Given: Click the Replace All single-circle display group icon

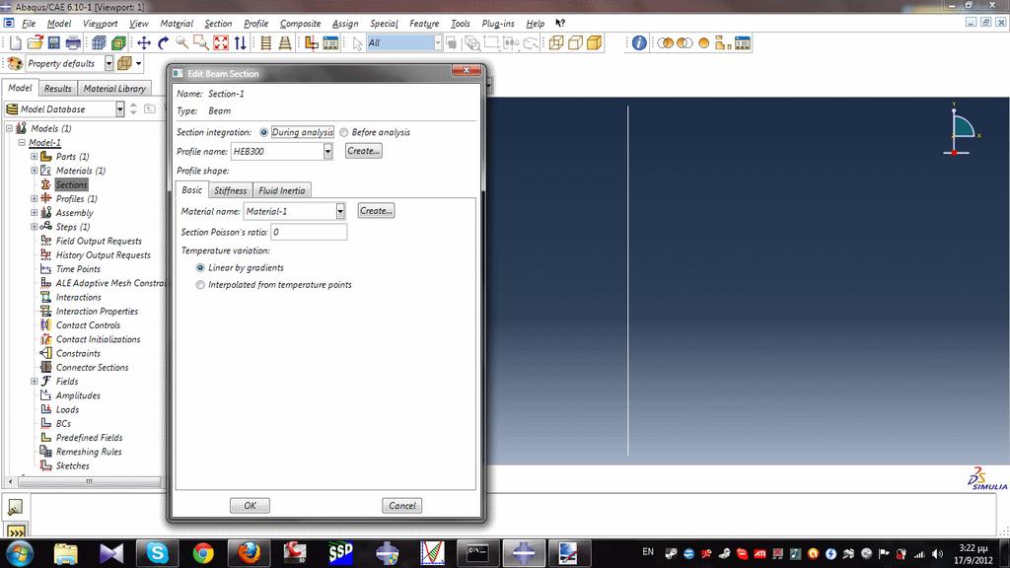Looking at the screenshot, I should [x=704, y=43].
